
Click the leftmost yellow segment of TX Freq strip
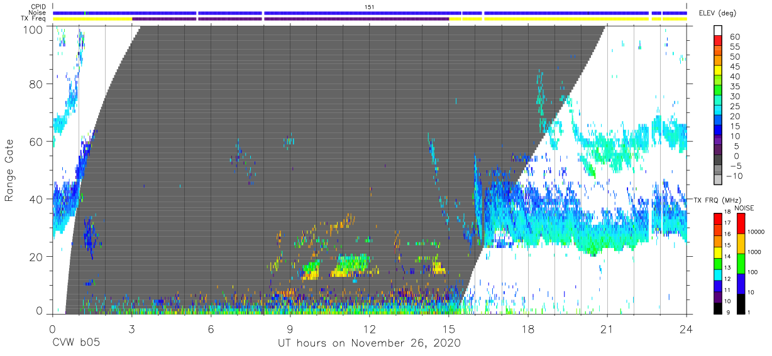[92, 19]
